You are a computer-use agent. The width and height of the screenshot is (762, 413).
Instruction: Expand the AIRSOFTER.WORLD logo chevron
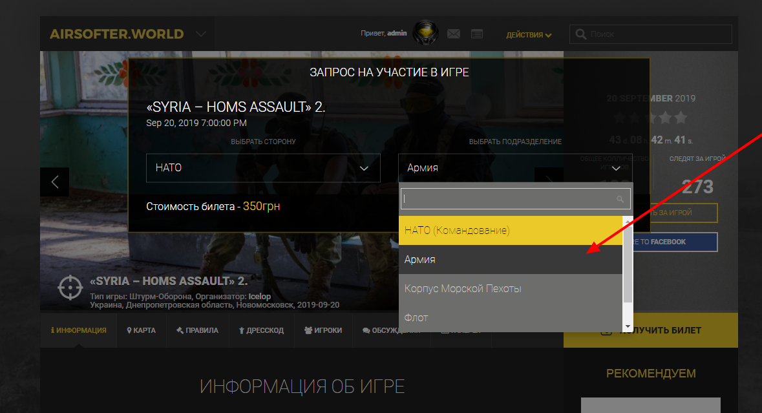(x=201, y=34)
